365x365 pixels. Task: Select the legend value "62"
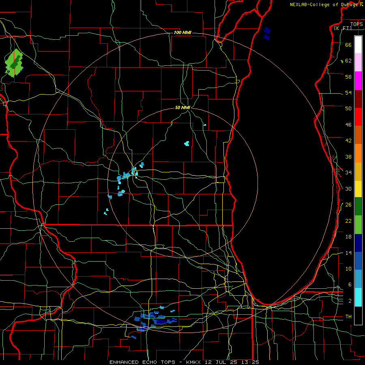tap(348, 61)
